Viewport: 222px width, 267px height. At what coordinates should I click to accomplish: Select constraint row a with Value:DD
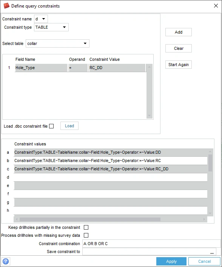[111, 153]
